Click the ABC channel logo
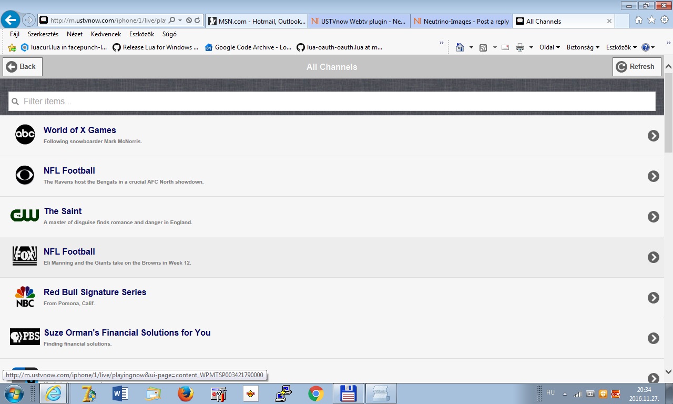This screenshot has height=404, width=673. (25, 135)
